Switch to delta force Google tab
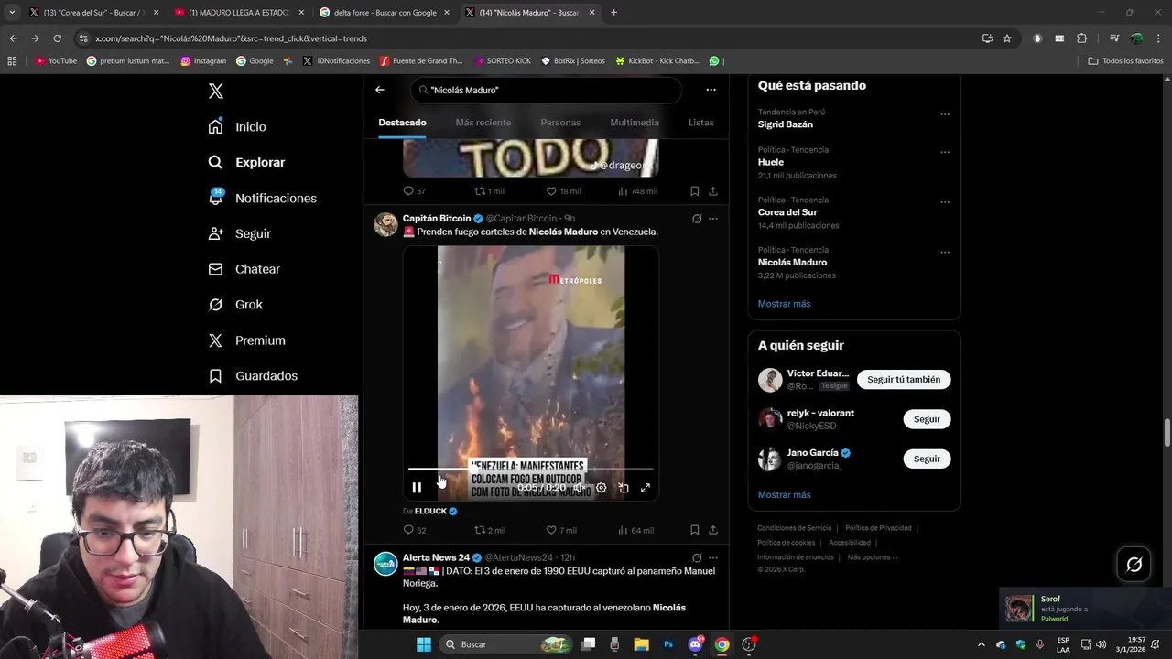The image size is (1172, 659). point(385,13)
